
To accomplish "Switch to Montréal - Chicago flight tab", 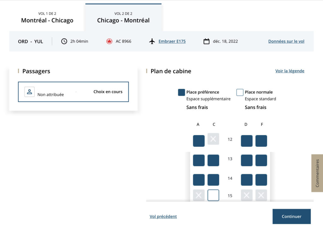I will point(47,18).
